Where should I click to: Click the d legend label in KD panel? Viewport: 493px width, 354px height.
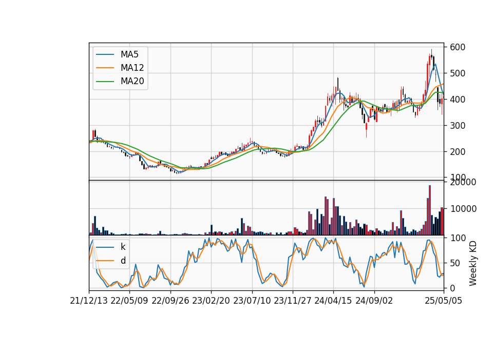(x=123, y=261)
